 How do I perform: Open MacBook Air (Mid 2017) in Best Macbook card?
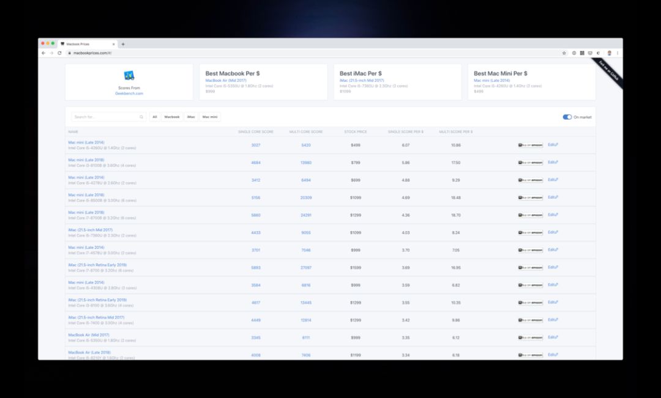(x=226, y=81)
